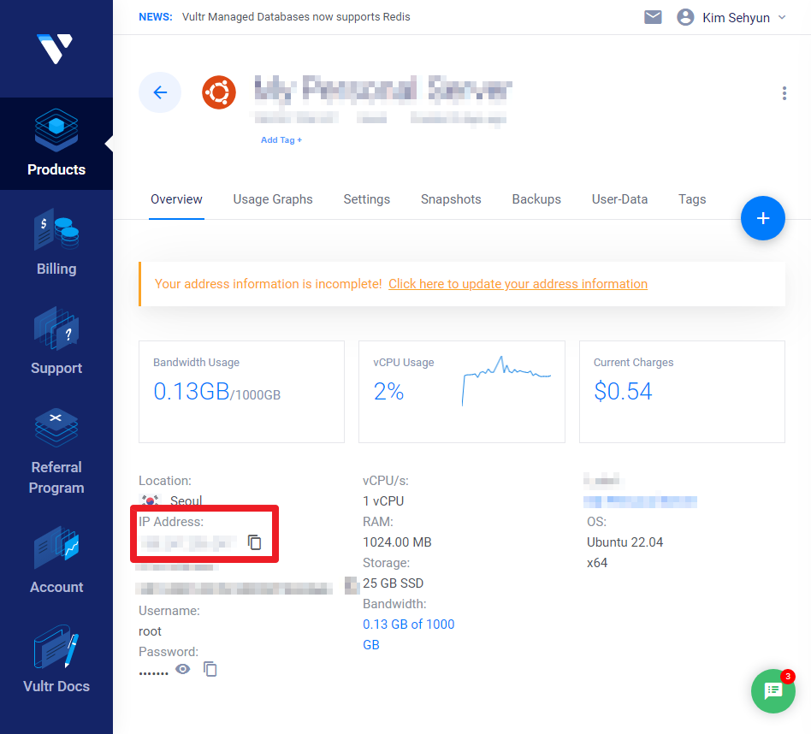Go back using the left arrow button
The height and width of the screenshot is (734, 811).
(160, 92)
